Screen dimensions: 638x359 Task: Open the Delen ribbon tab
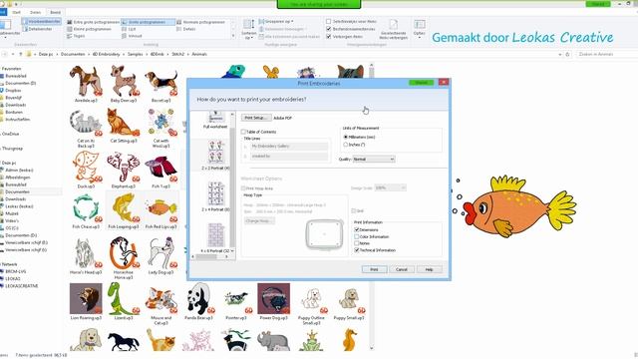[36, 12]
